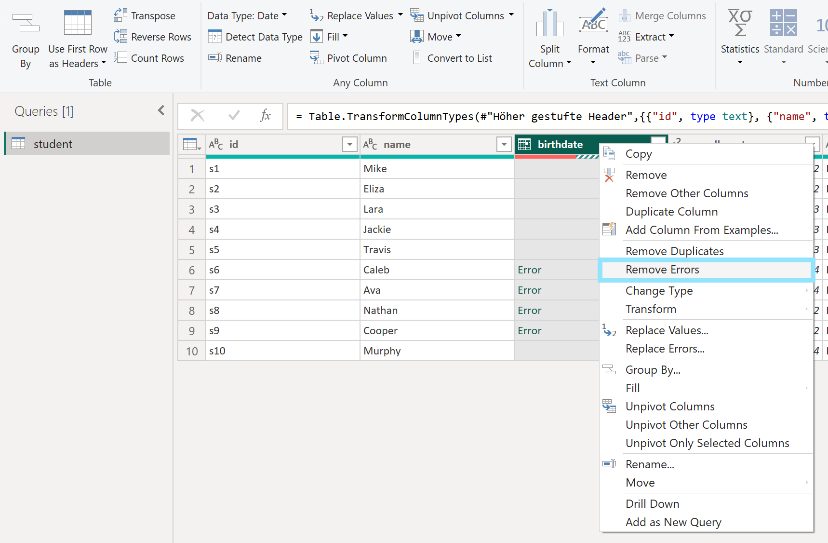Select the student query
The width and height of the screenshot is (828, 543).
(53, 144)
